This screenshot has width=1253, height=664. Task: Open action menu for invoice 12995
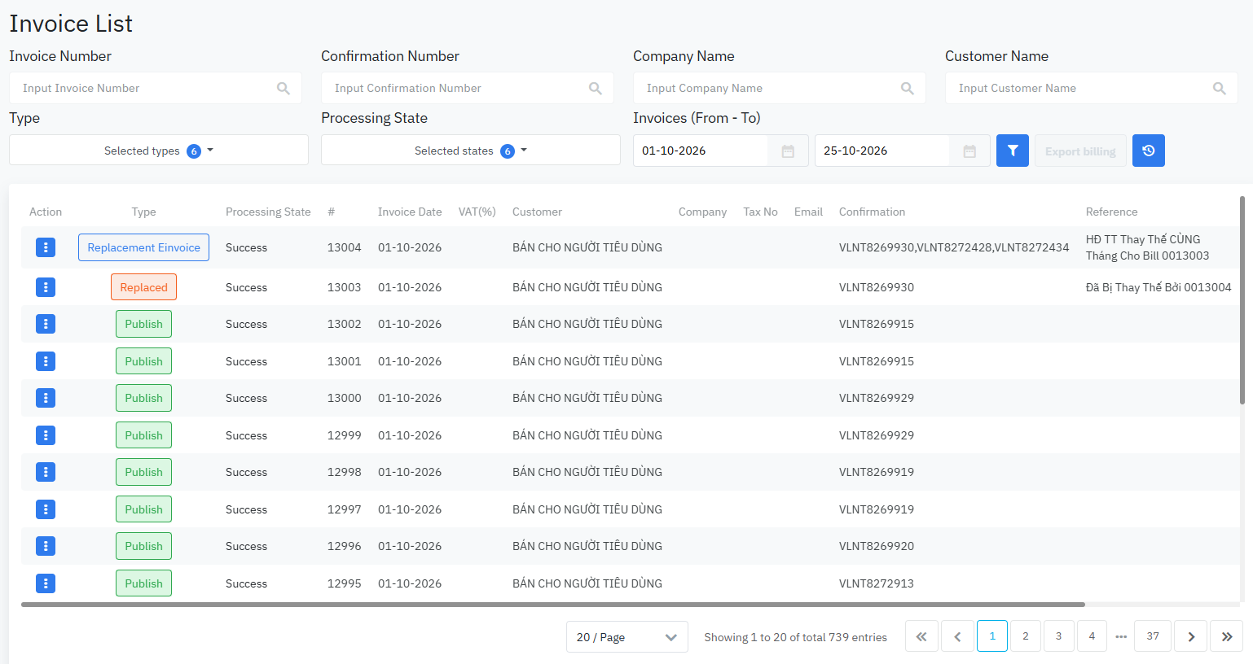tap(46, 583)
